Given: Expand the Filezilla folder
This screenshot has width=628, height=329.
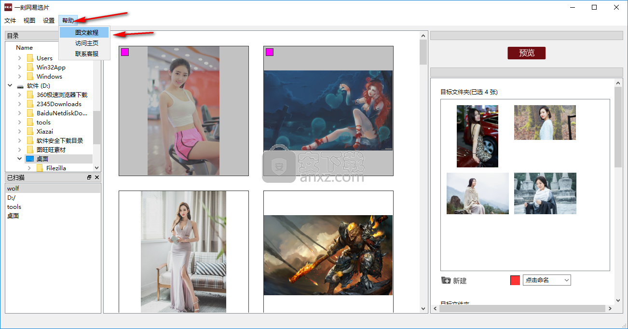Looking at the screenshot, I should (29, 168).
